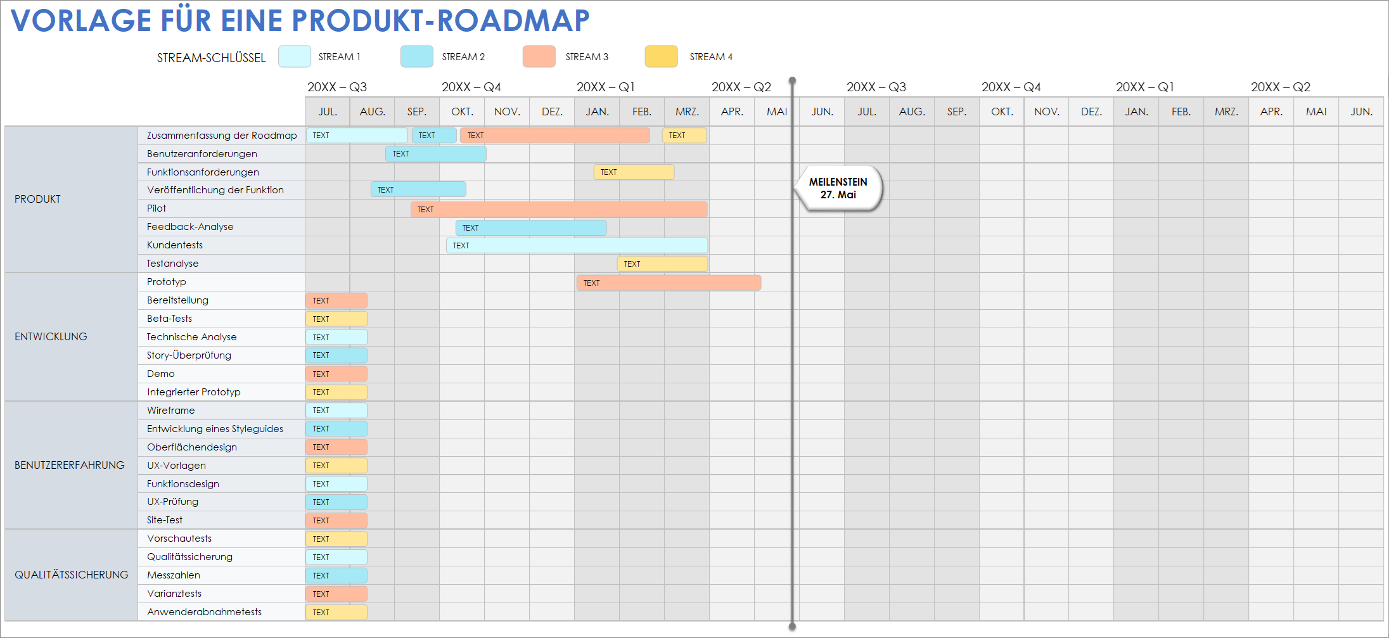Select the Bereitstellung orange task bar

[x=336, y=300]
